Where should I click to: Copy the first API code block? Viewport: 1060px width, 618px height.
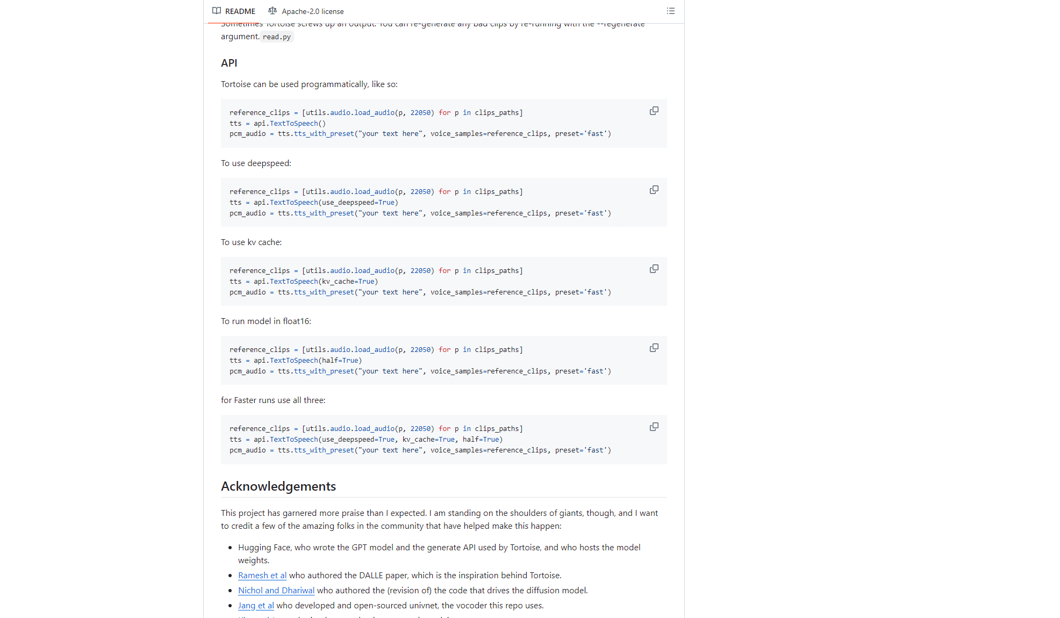tap(654, 111)
